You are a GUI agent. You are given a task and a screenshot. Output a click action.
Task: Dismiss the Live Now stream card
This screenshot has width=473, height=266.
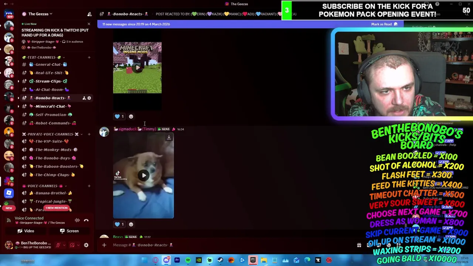89,24
